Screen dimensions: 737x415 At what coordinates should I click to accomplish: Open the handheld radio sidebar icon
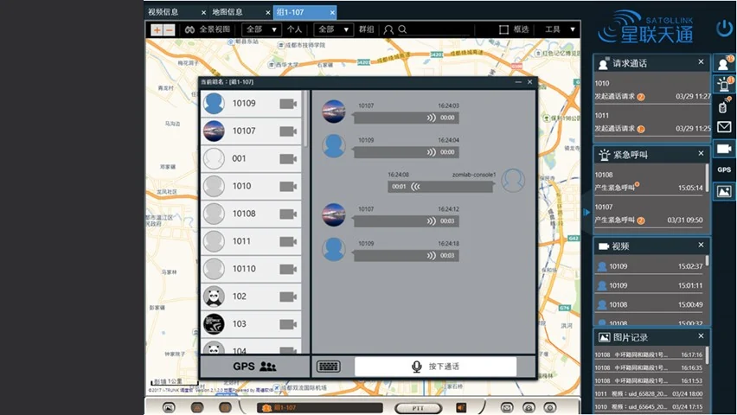[724, 105]
